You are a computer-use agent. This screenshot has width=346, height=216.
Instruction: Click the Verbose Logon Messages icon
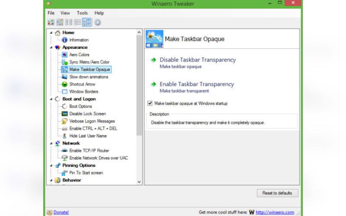coord(64,121)
